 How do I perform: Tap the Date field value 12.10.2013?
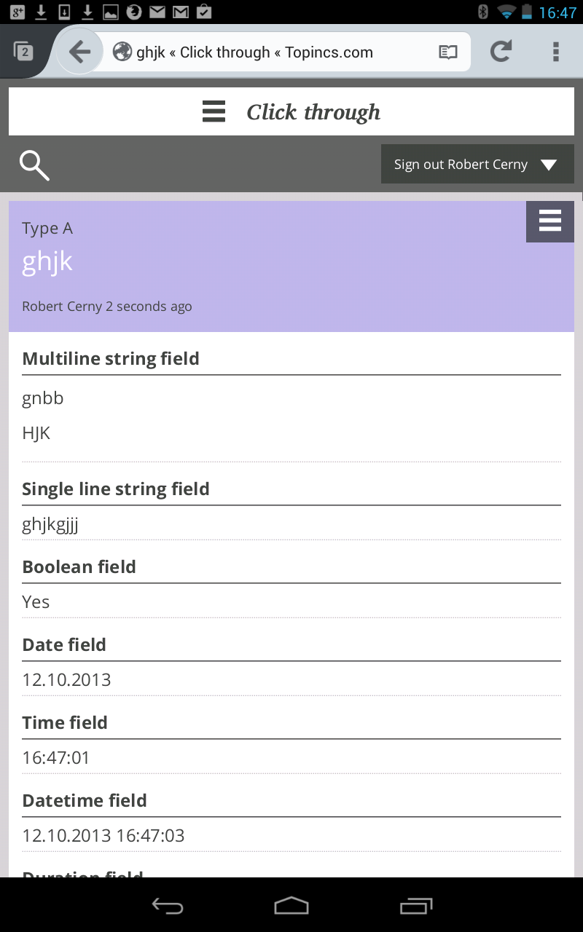click(66, 680)
